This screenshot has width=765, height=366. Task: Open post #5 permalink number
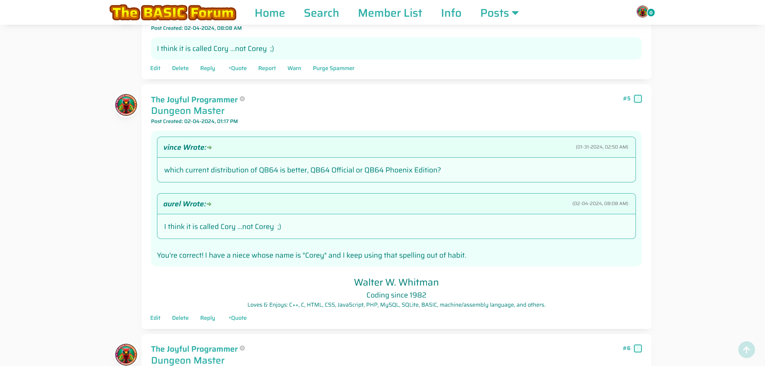pyautogui.click(x=627, y=98)
